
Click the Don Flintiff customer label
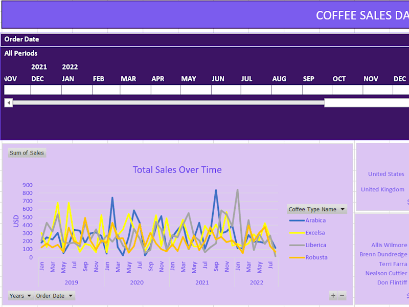point(392,282)
